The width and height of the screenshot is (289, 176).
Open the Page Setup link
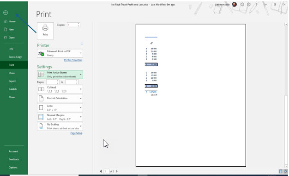(76, 133)
